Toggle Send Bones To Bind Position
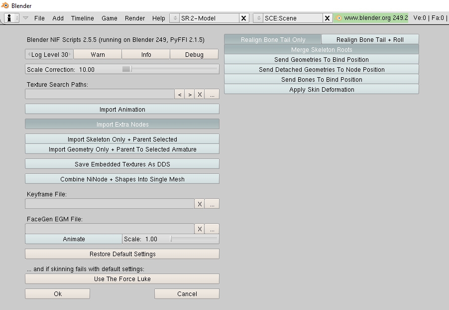Viewport: 449px width, 310px height. pyautogui.click(x=321, y=79)
